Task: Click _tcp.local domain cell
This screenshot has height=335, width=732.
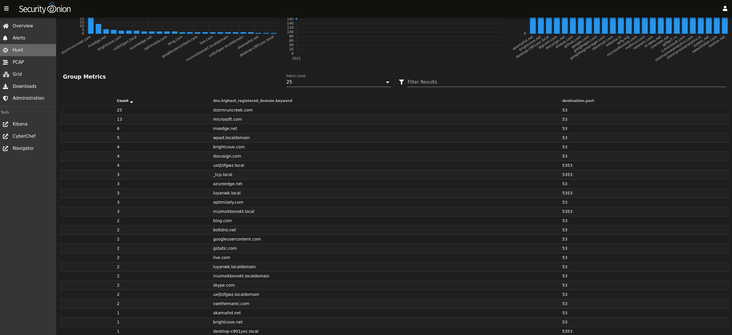Action: 222,175
